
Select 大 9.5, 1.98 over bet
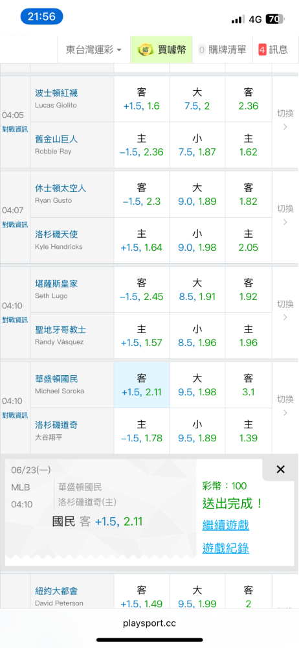point(197,385)
